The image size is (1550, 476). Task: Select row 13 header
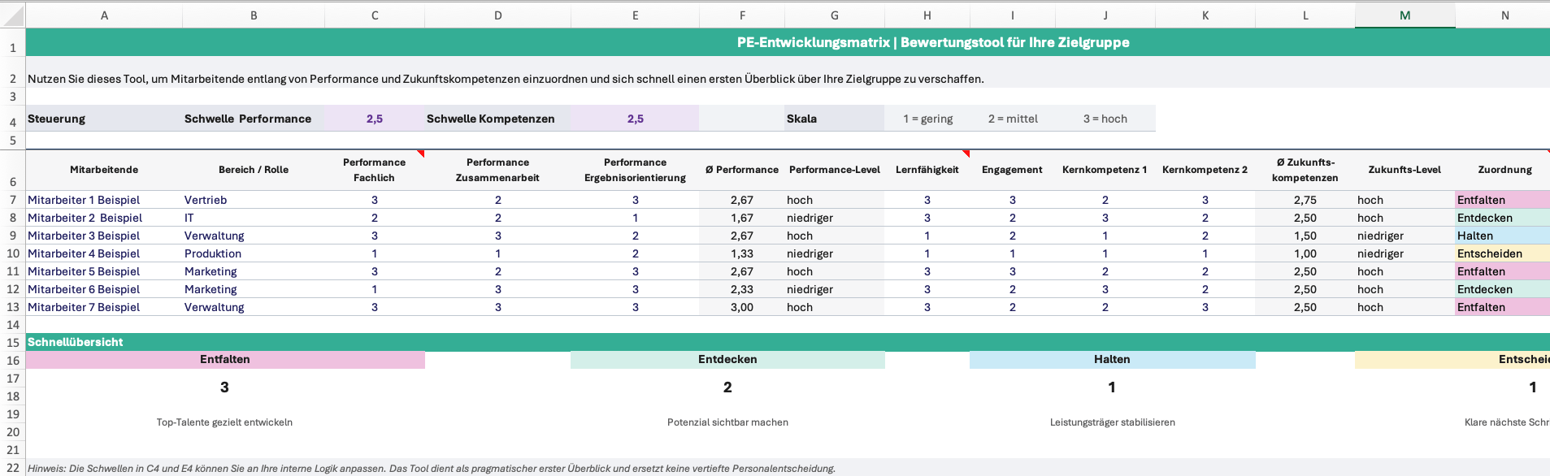[x=13, y=307]
